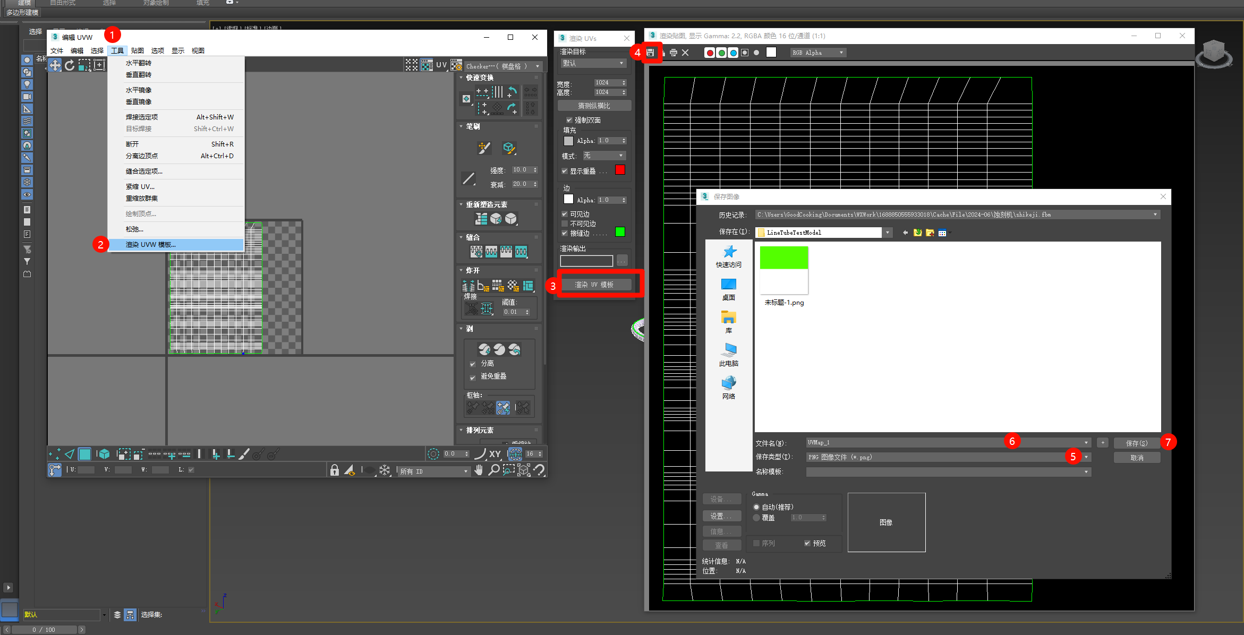Click the save image disk icon
1244x635 pixels.
click(650, 53)
